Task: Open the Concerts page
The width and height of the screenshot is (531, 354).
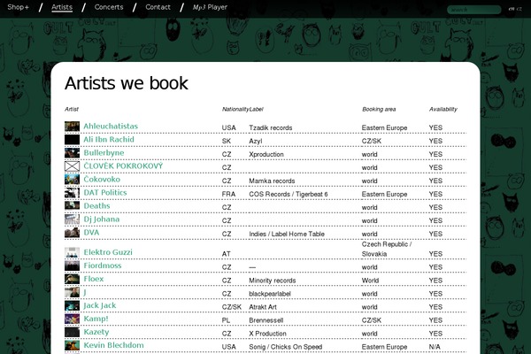Action: pyautogui.click(x=109, y=7)
